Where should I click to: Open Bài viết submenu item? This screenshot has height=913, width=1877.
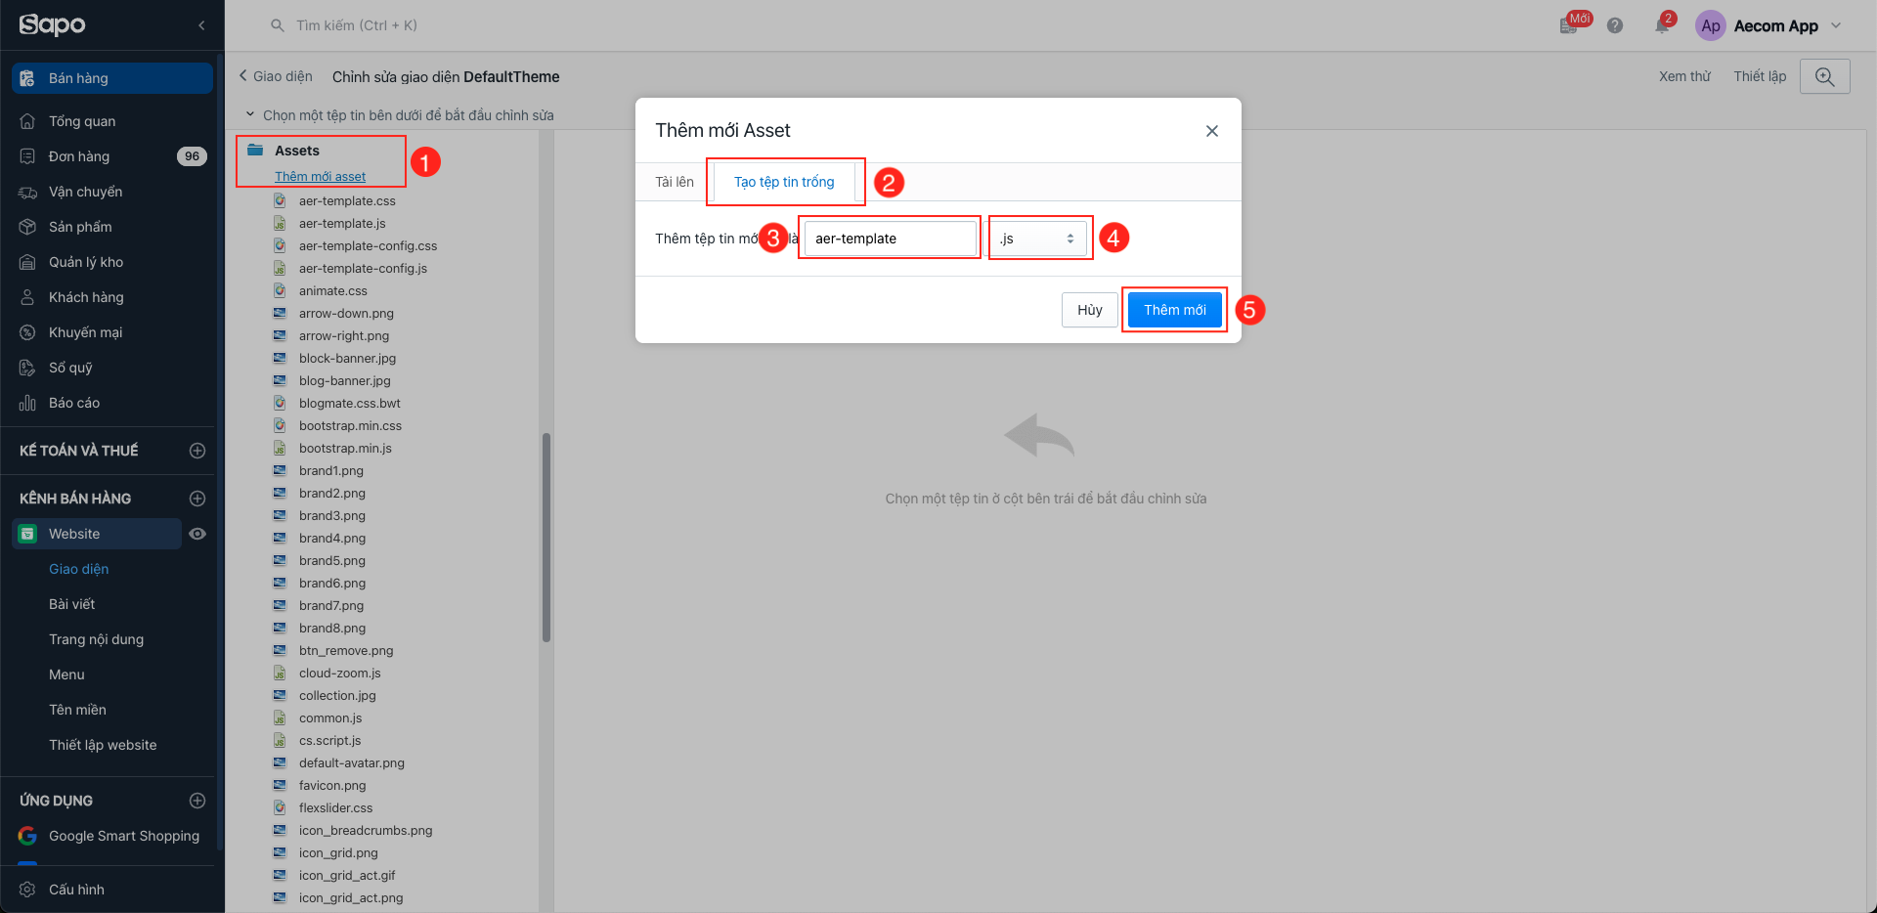click(x=72, y=604)
